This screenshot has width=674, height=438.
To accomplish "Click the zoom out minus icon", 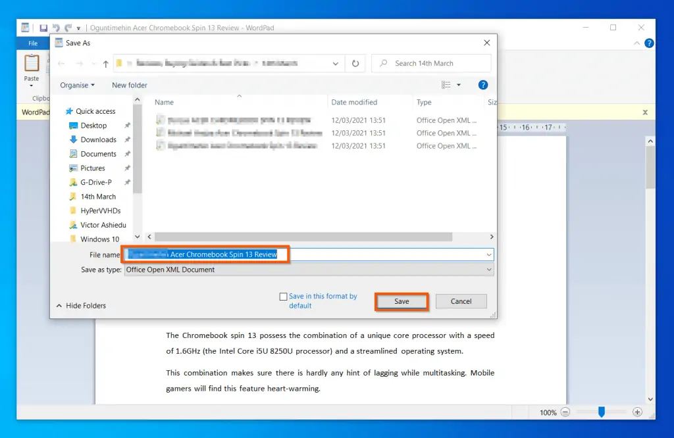I will [x=565, y=412].
